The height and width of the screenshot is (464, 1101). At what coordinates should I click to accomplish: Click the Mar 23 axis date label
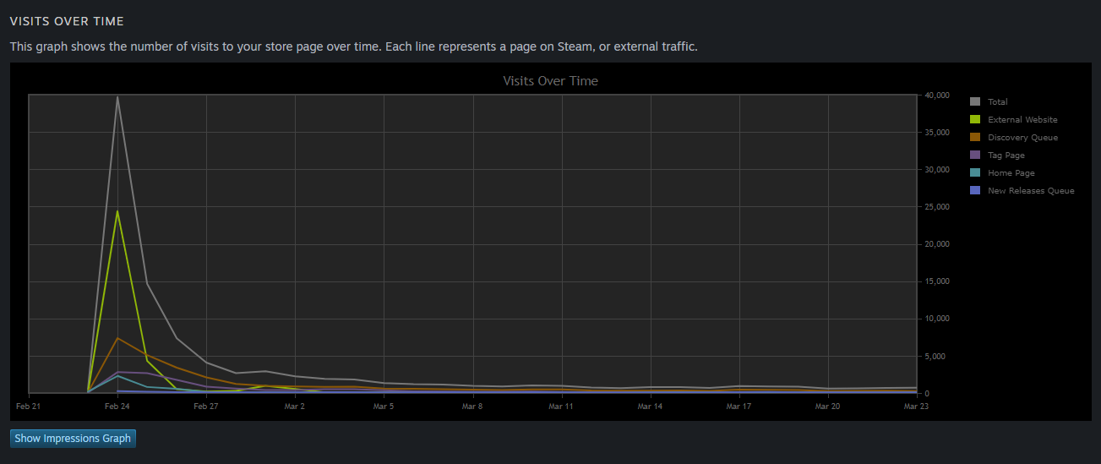click(916, 407)
